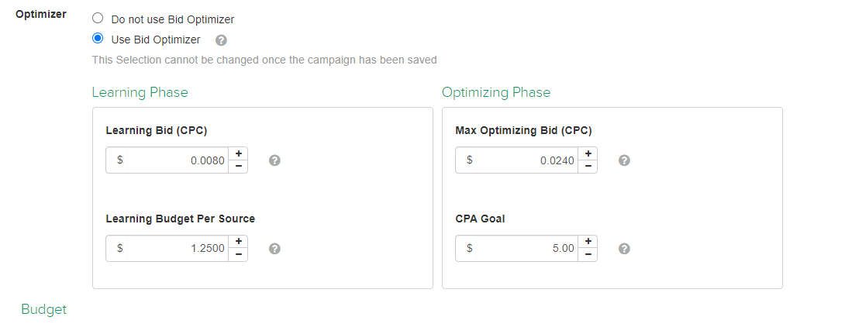Select Do not use Bid Optimizer radio

pos(97,19)
